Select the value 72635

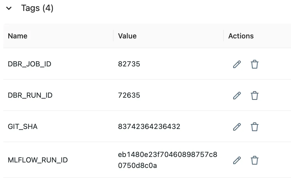click(x=129, y=95)
